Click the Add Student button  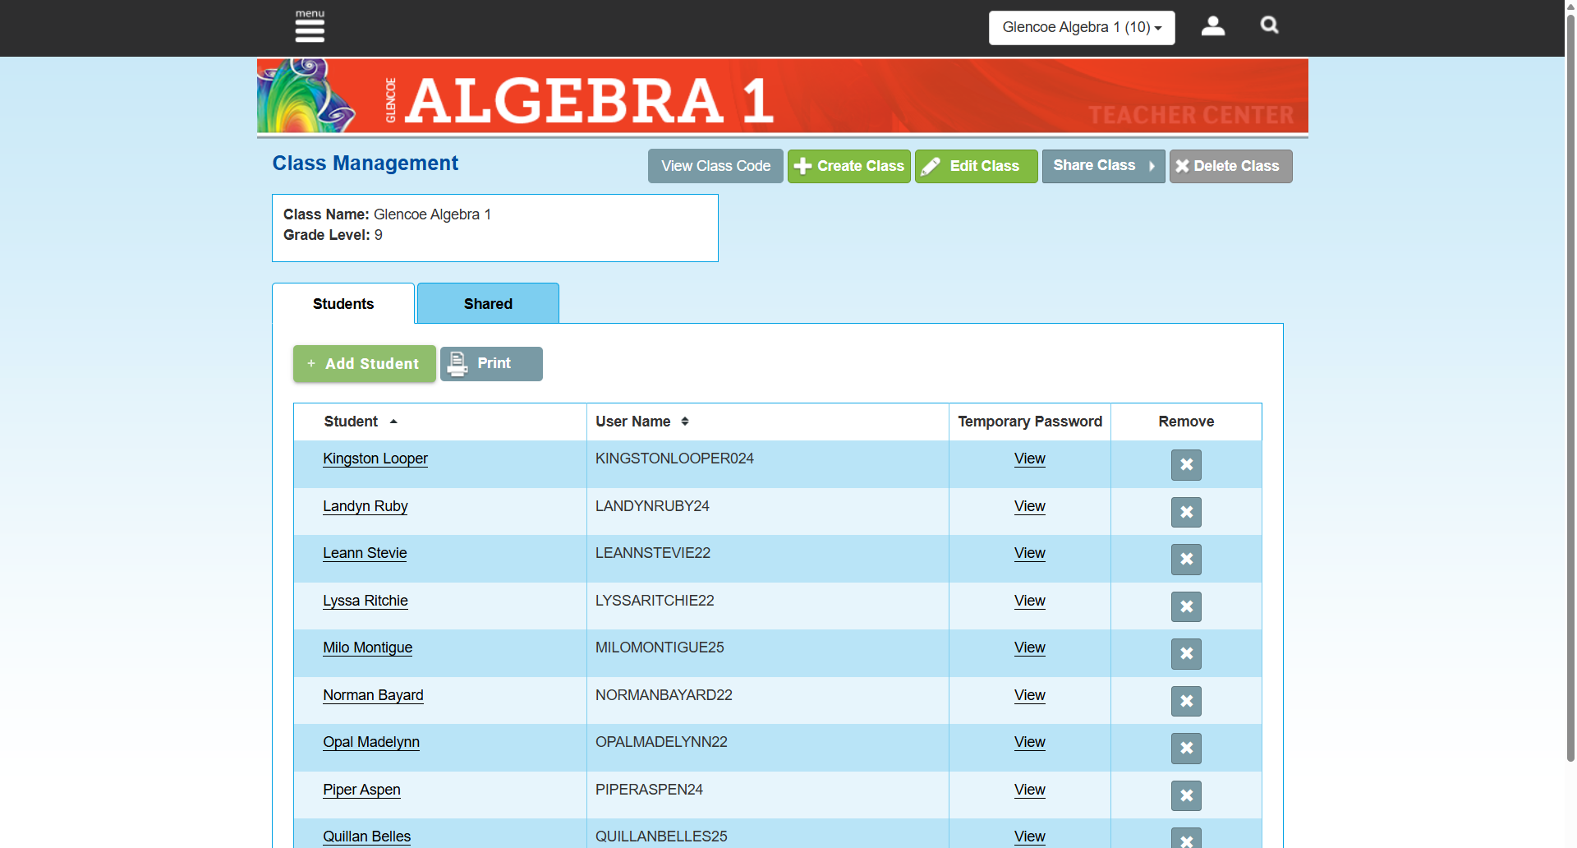coord(365,364)
